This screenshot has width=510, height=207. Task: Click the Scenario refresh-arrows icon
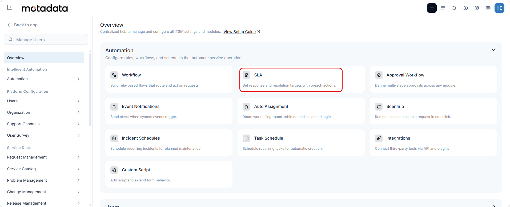click(379, 107)
